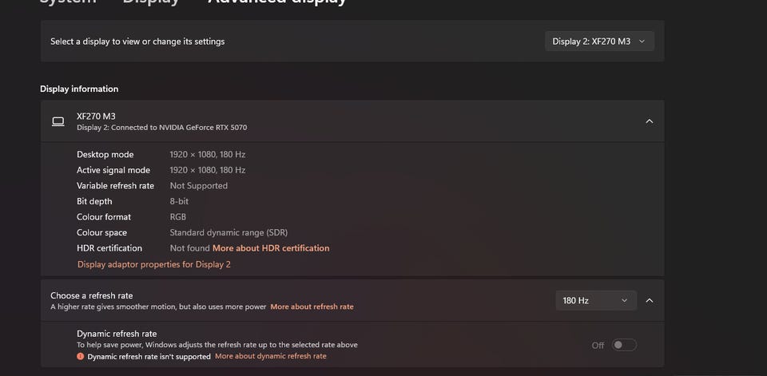Image resolution: width=767 pixels, height=376 pixels.
Task: Go back to Display in the breadcrumb
Action: (x=150, y=2)
